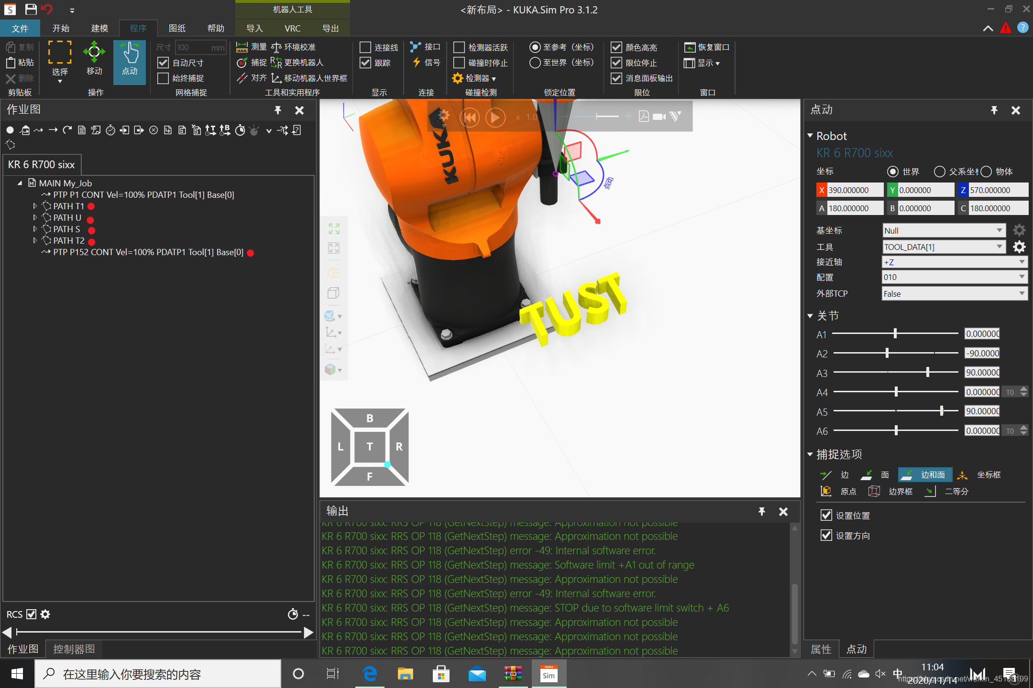Image resolution: width=1033 pixels, height=688 pixels.
Task: Click the RCS settings gear icon
Action: [45, 614]
